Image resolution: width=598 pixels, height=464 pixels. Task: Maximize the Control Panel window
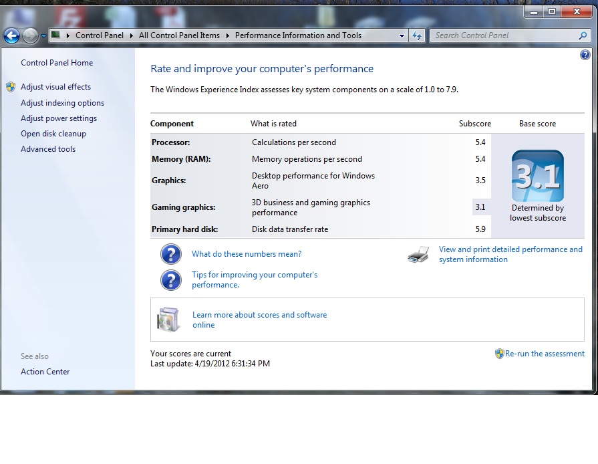tap(551, 12)
